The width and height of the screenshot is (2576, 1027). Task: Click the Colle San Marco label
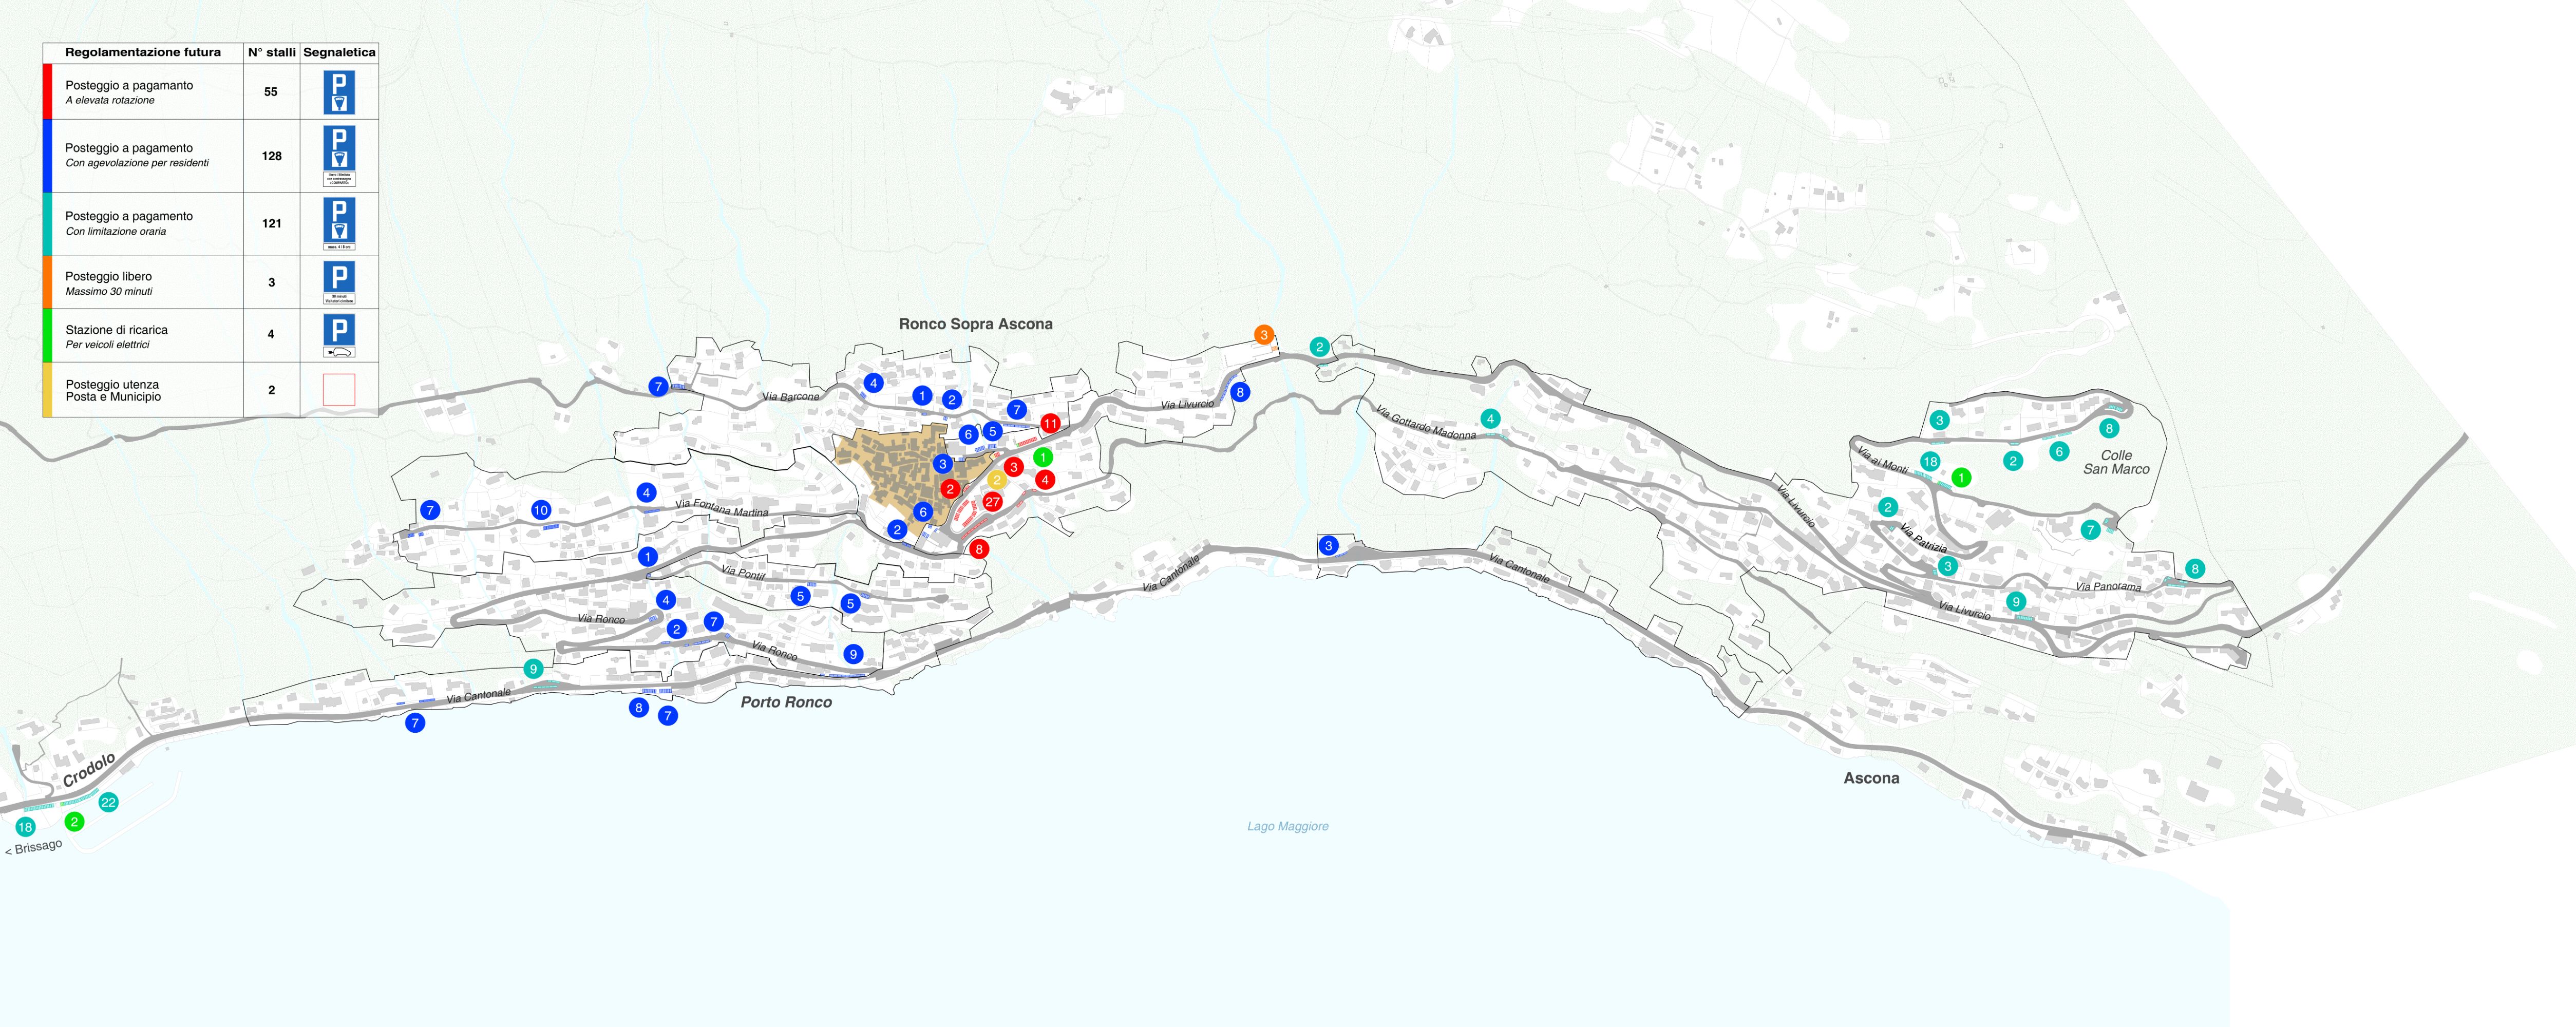(2116, 462)
